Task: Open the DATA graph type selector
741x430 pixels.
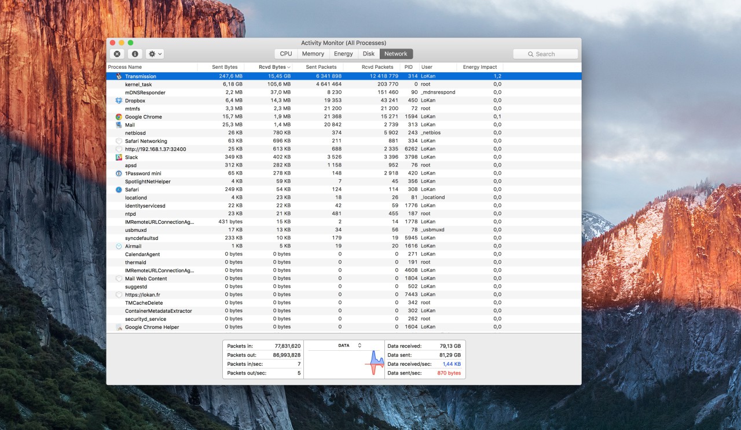Action: [x=350, y=346]
